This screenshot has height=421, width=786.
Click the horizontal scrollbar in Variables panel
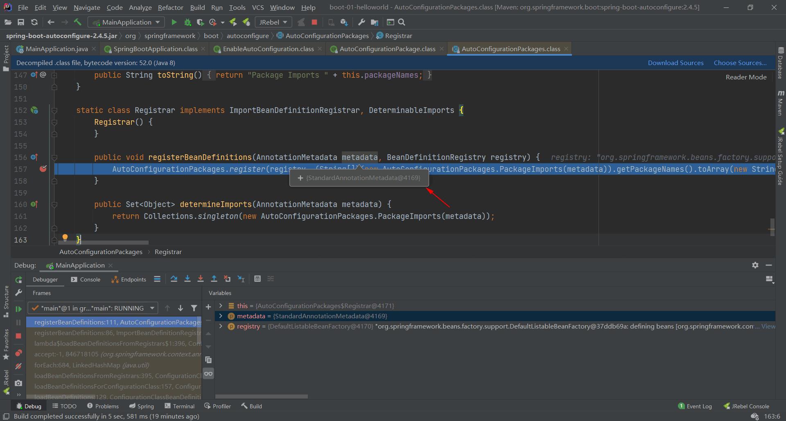pyautogui.click(x=262, y=396)
